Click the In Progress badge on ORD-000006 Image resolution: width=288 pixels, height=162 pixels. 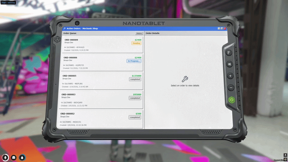tap(134, 61)
